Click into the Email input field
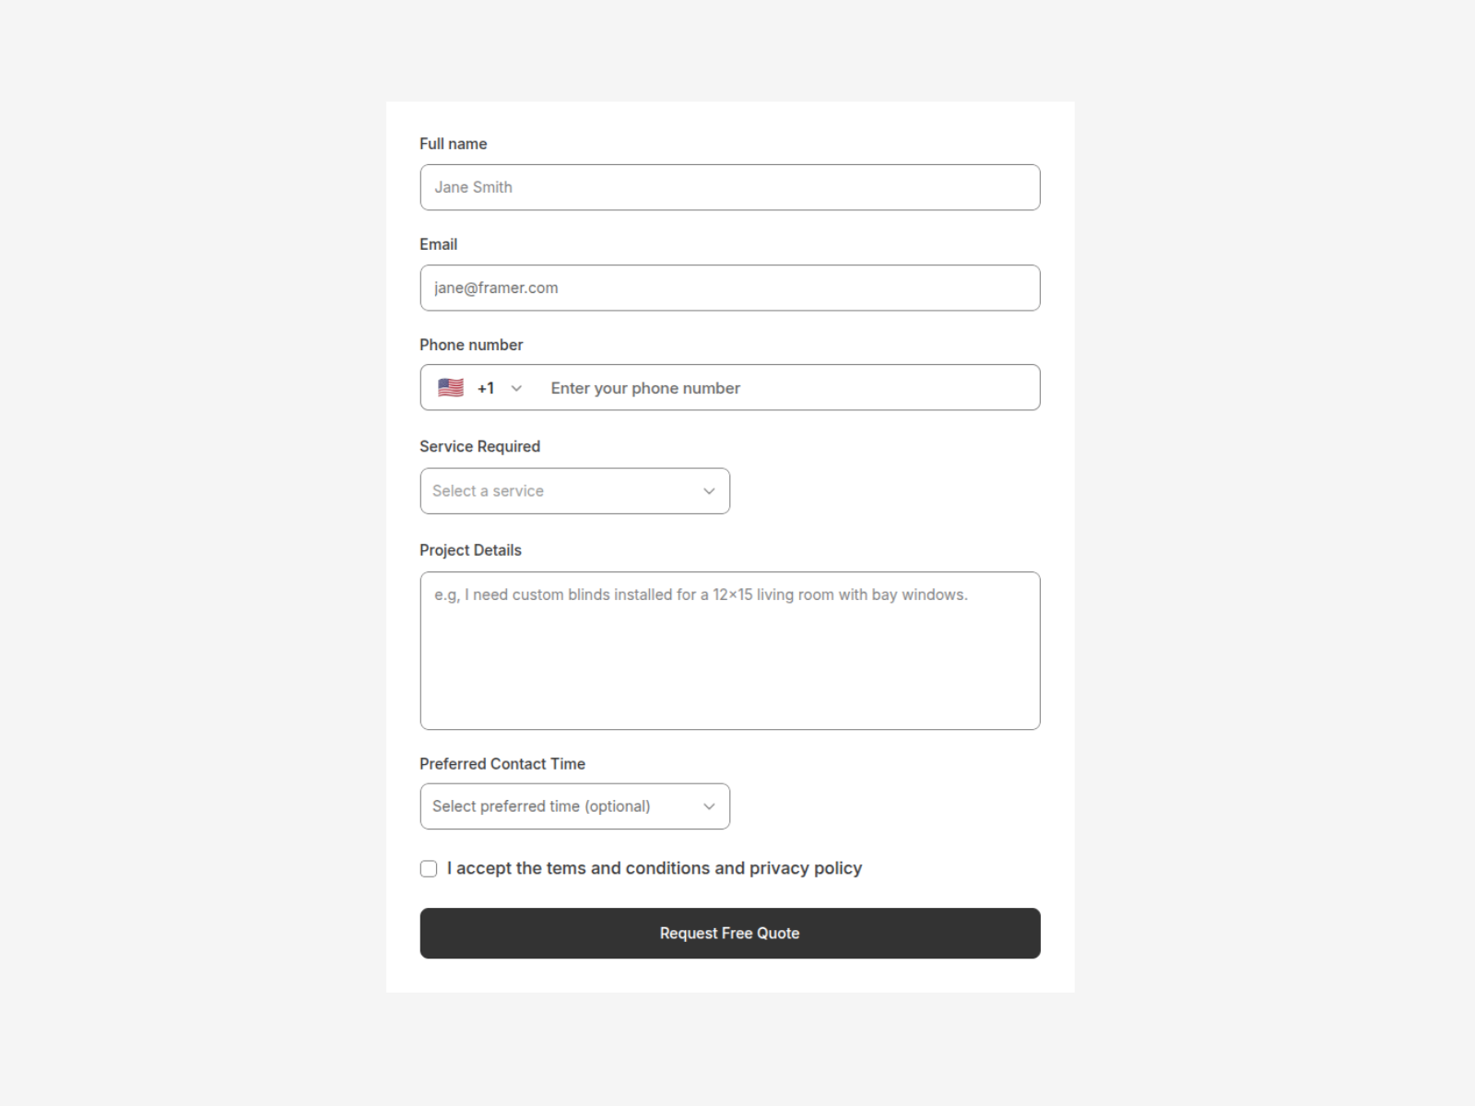The width and height of the screenshot is (1475, 1106). [729, 288]
